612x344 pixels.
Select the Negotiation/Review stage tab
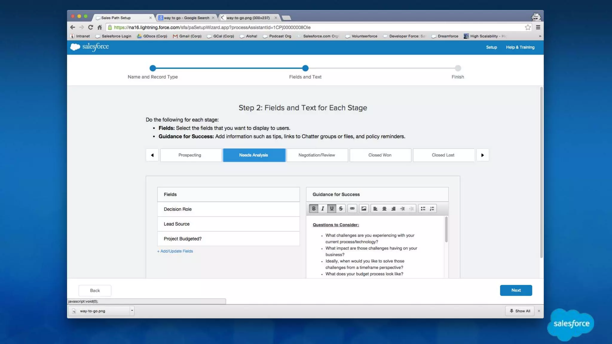click(317, 155)
